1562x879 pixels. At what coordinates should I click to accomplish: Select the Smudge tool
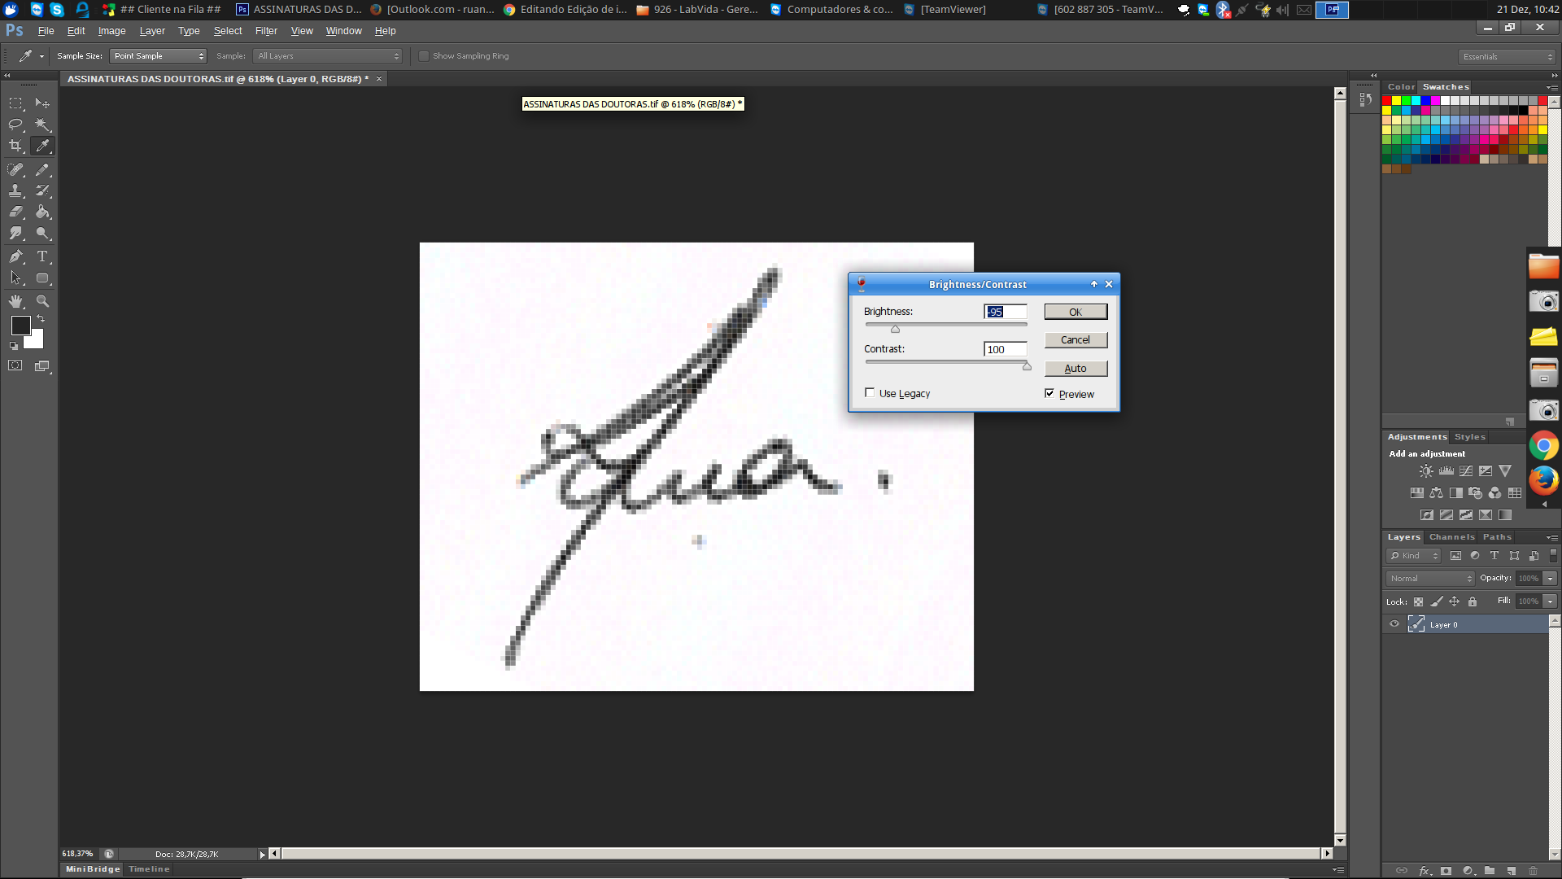[x=15, y=233]
